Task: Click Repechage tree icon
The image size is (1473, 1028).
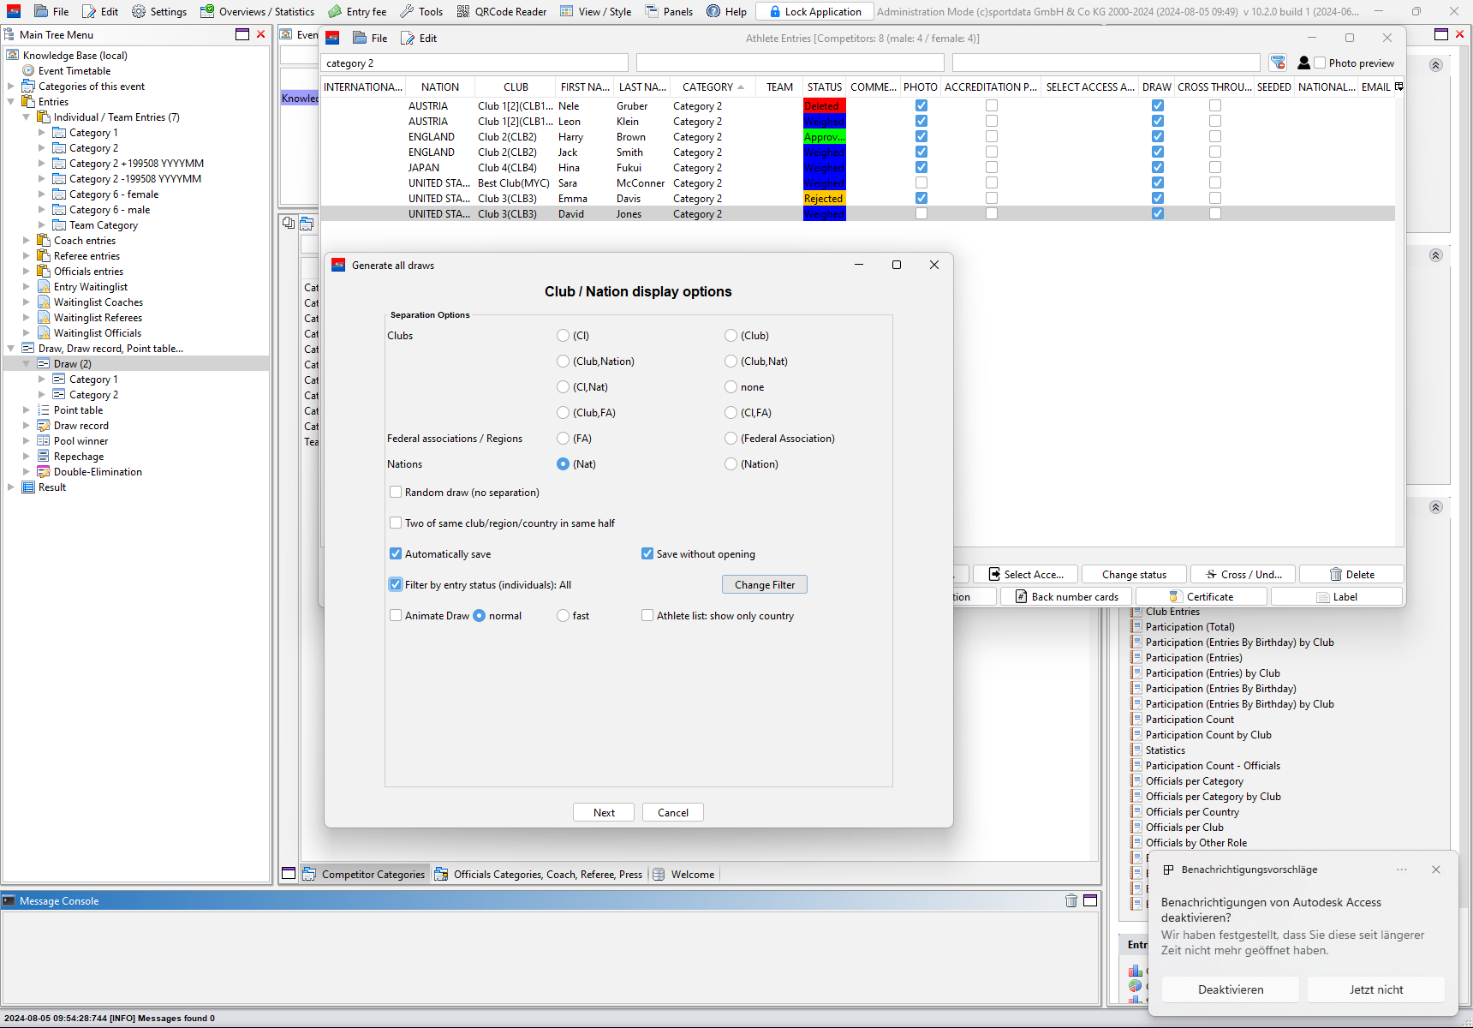Action: pos(44,457)
